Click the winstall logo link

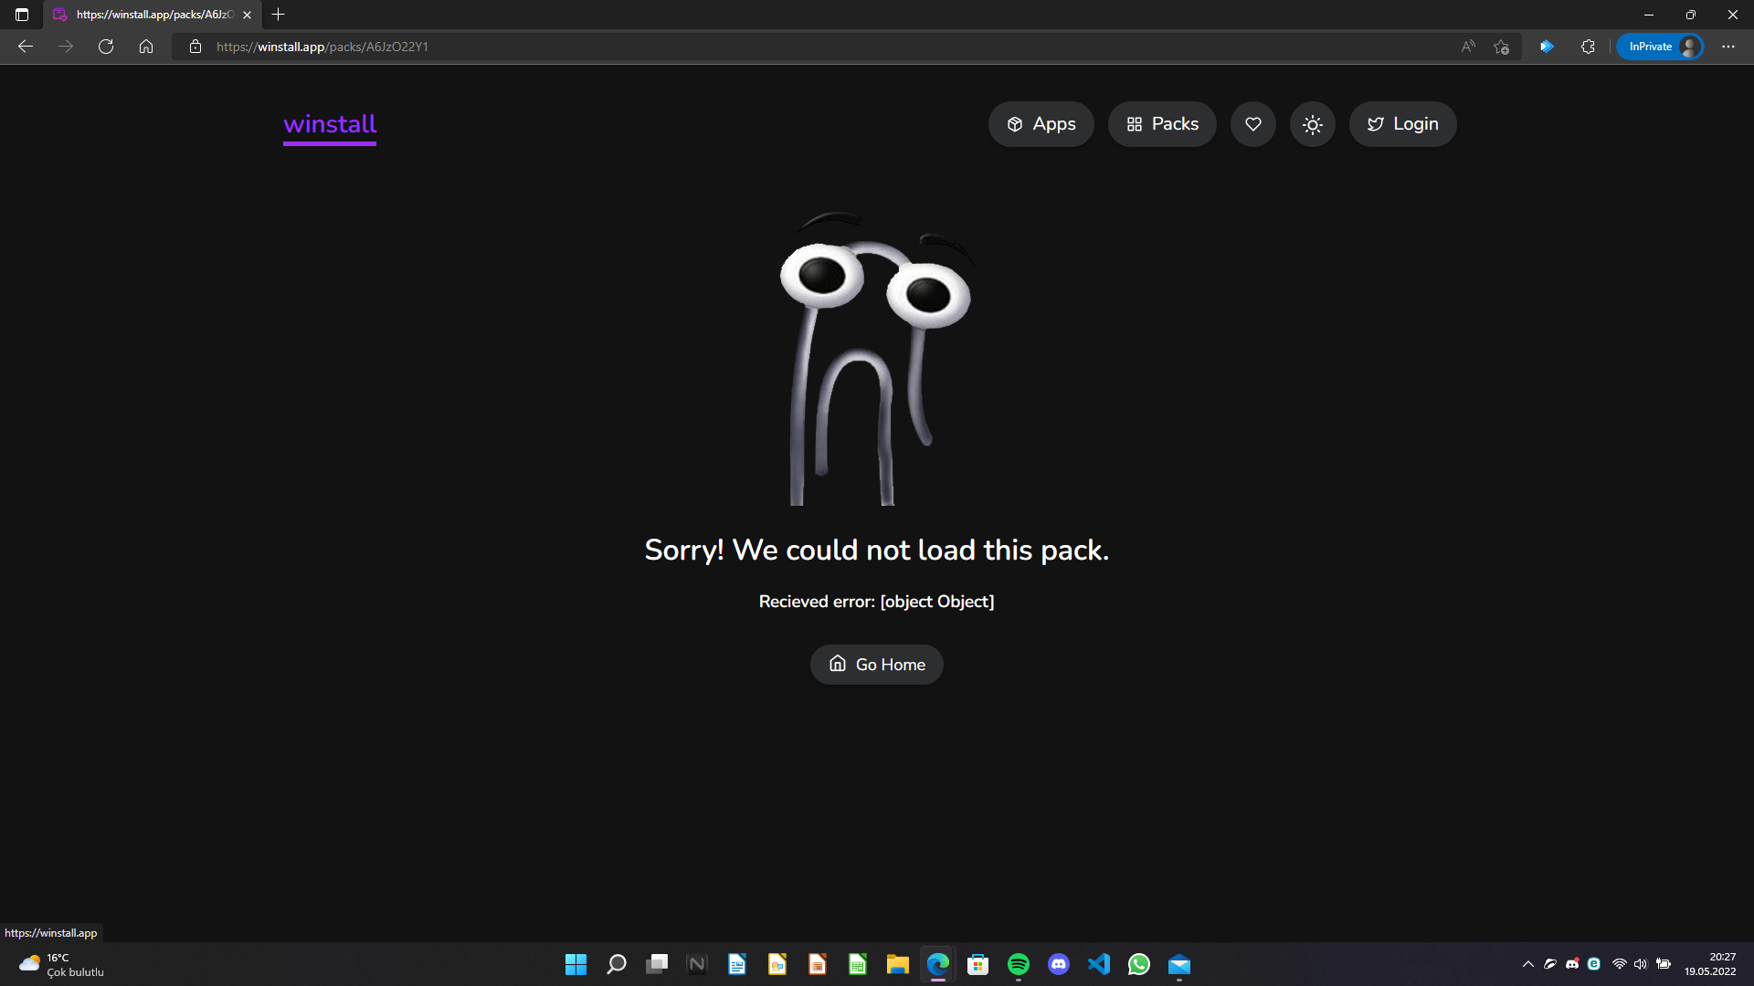330,124
